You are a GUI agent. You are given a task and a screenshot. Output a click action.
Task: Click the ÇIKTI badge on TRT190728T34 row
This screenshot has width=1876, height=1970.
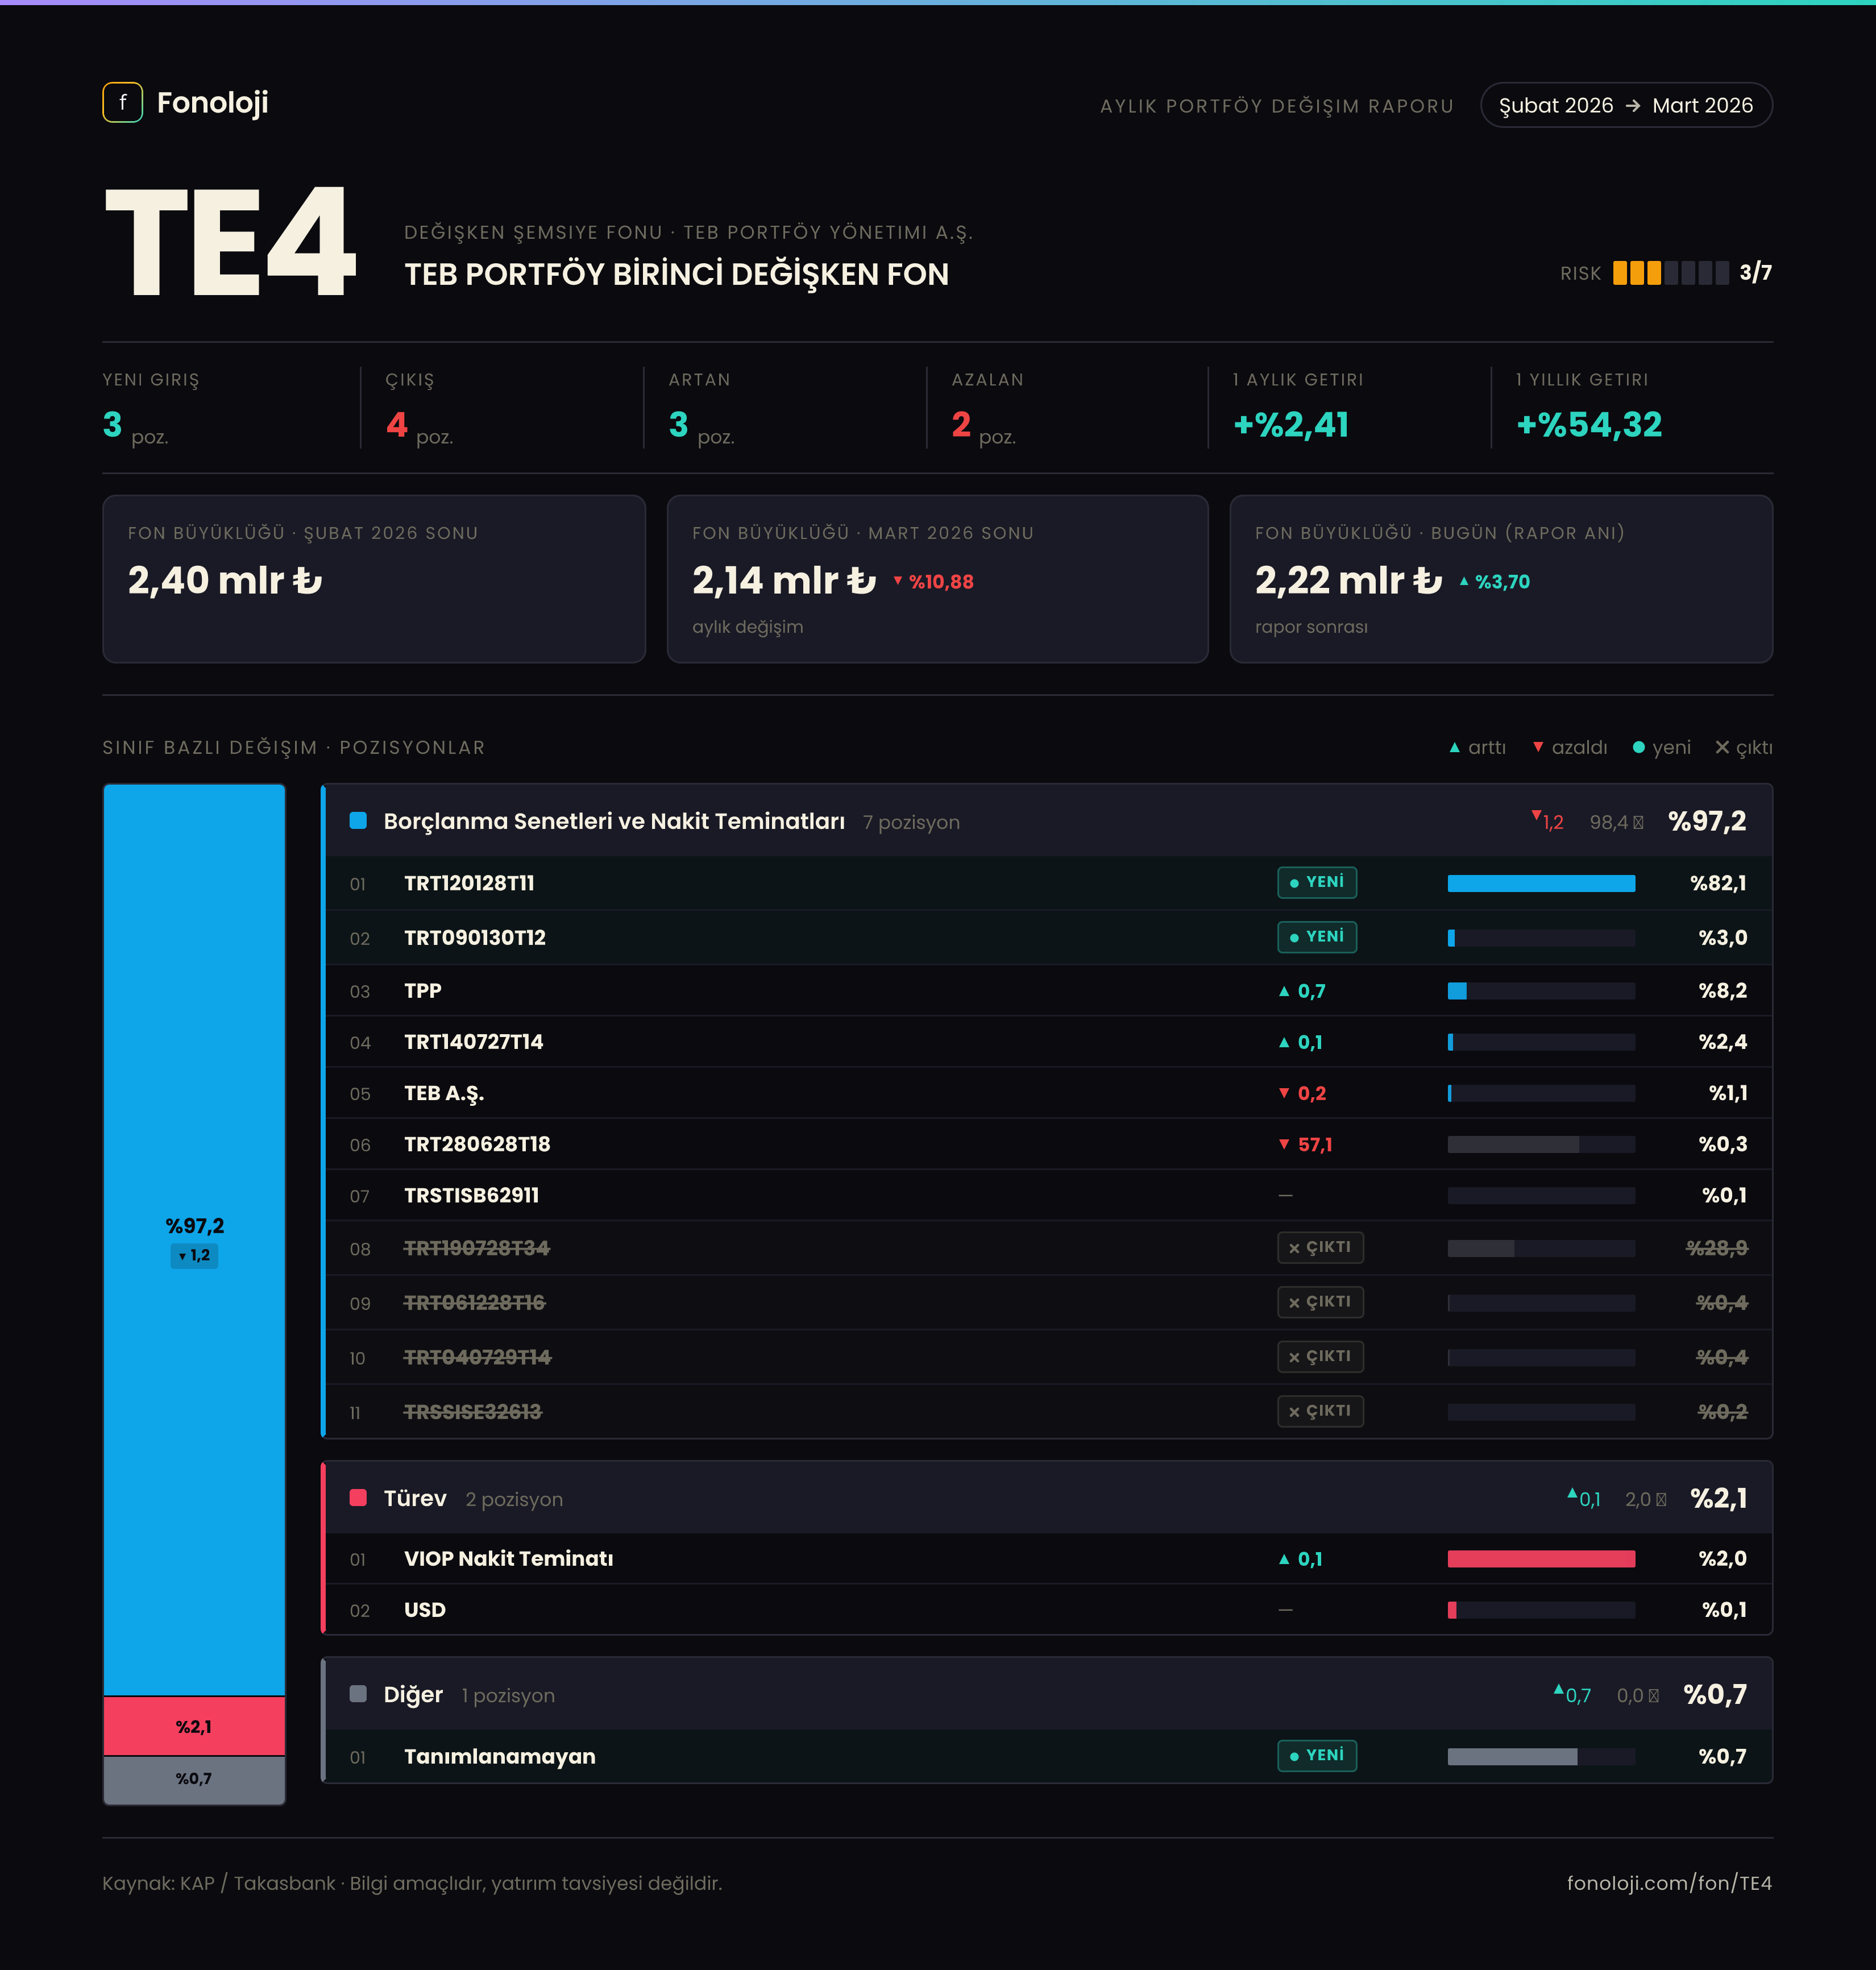(1320, 1247)
